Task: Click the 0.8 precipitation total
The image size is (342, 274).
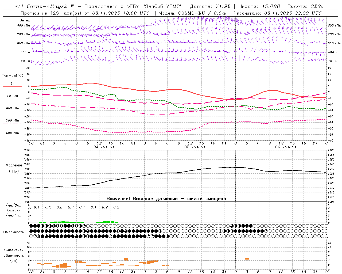Action: pyautogui.click(x=60, y=207)
